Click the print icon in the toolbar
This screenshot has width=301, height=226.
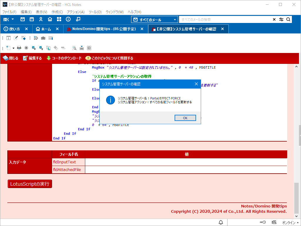19,48
